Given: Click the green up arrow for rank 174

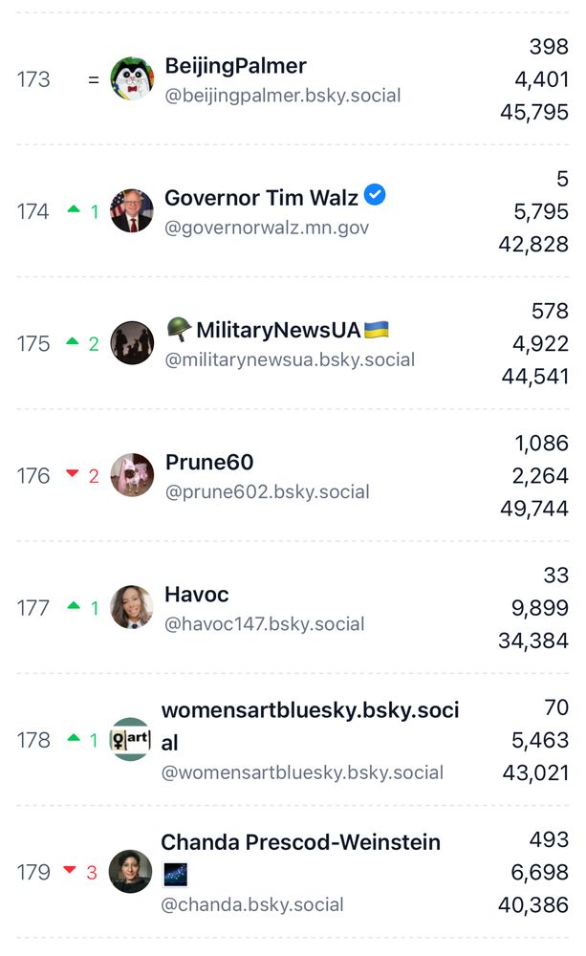Looking at the screenshot, I should pyautogui.click(x=75, y=210).
